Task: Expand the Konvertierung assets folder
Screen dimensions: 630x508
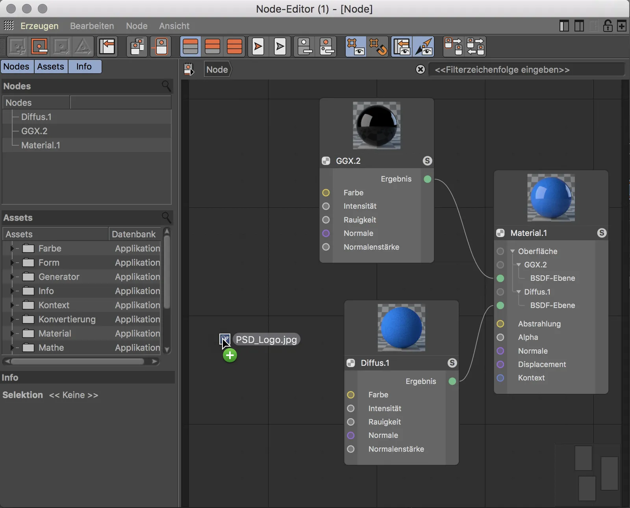Action: click(x=12, y=319)
